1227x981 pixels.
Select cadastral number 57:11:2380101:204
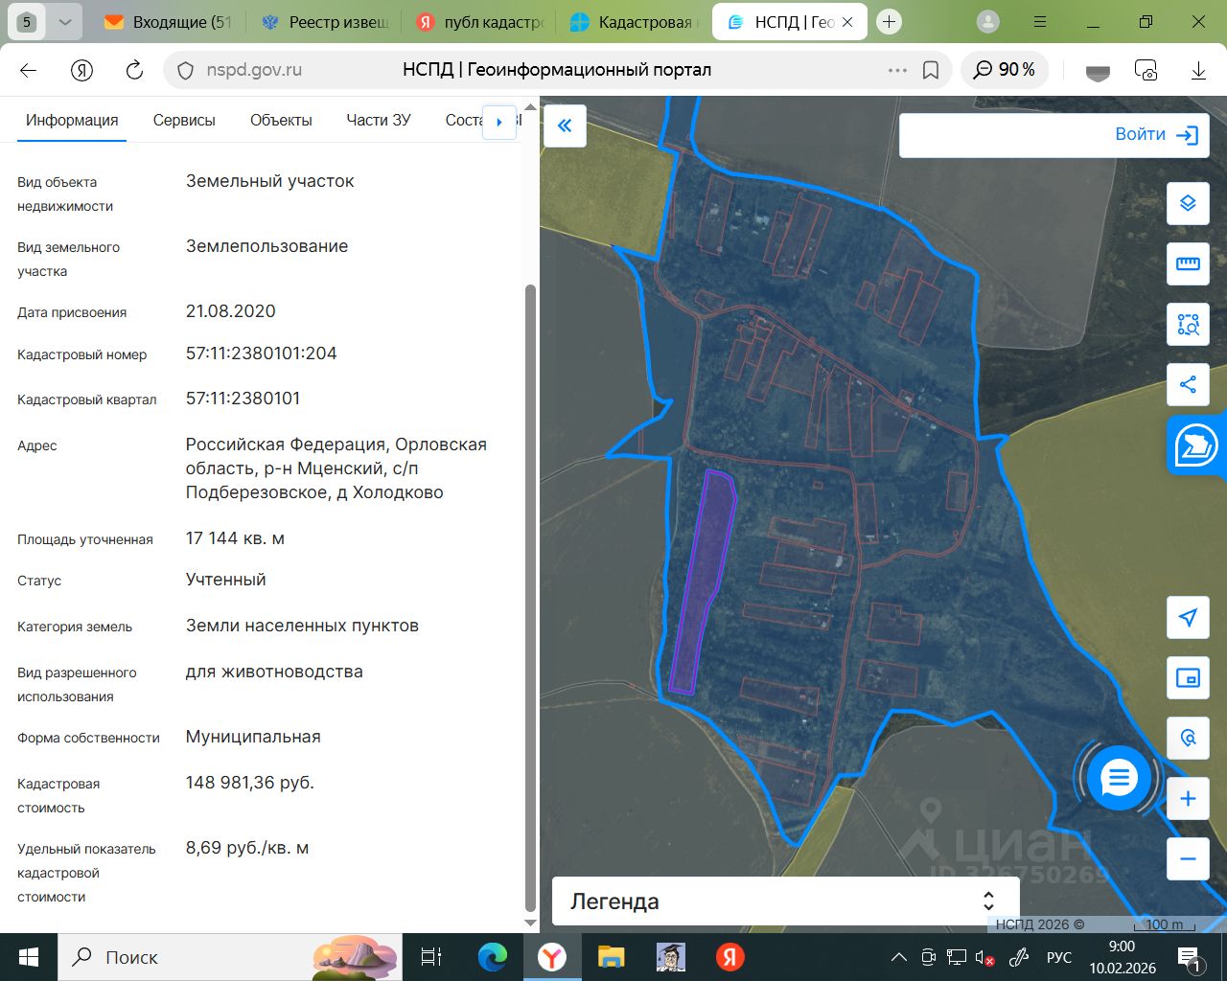[262, 354]
